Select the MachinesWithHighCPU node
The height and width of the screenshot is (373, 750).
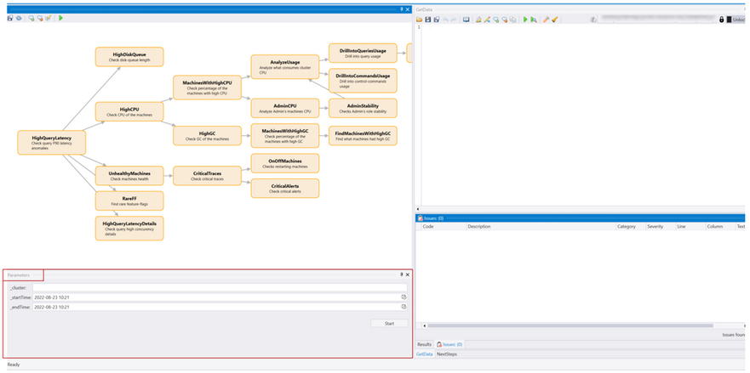pos(207,87)
